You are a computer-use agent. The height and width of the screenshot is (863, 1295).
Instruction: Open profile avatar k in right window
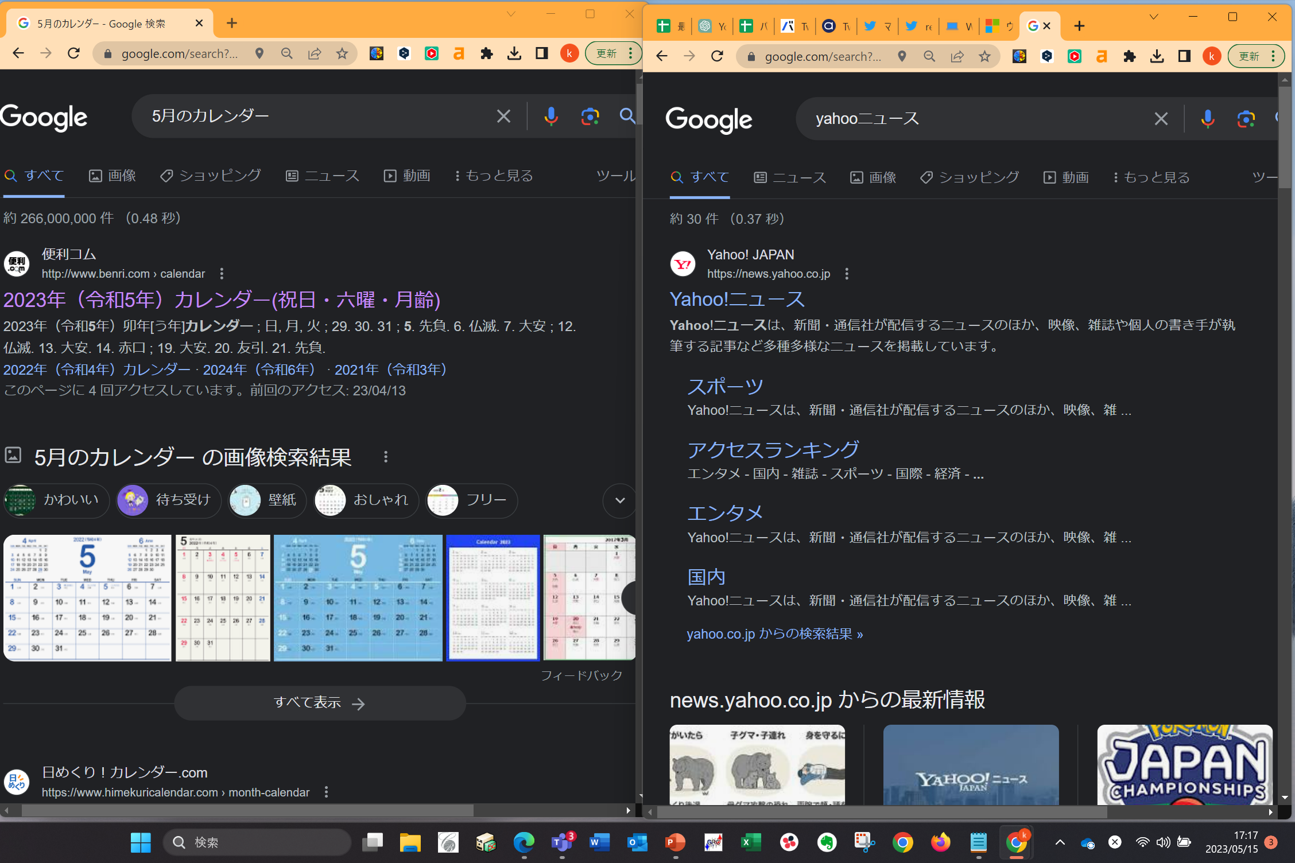(1212, 56)
